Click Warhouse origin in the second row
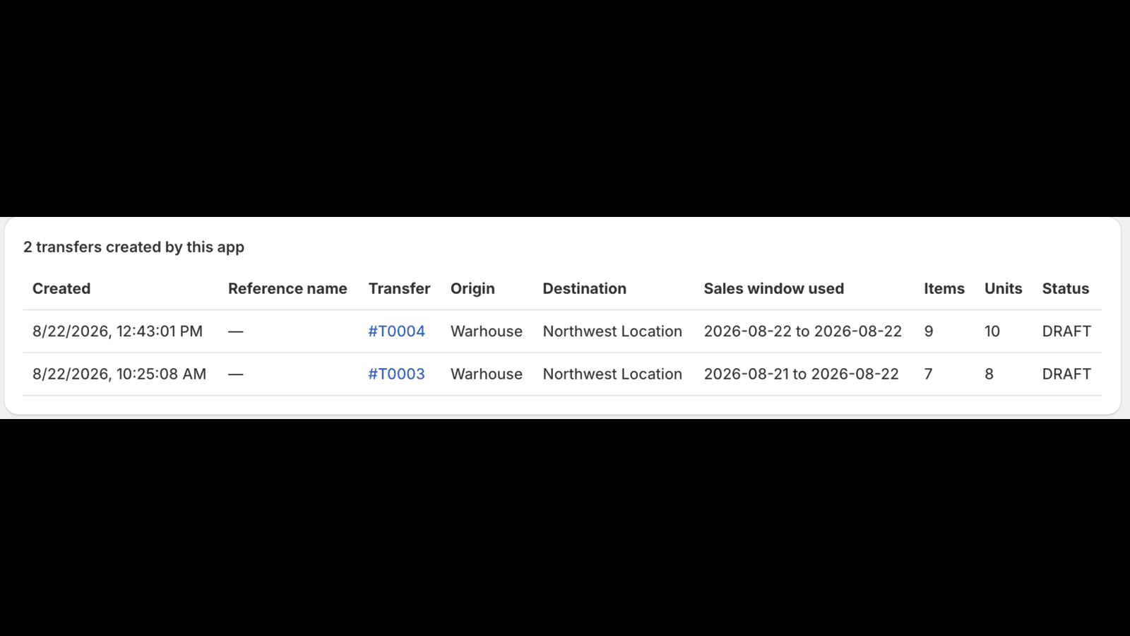1130x636 pixels. pyautogui.click(x=487, y=374)
